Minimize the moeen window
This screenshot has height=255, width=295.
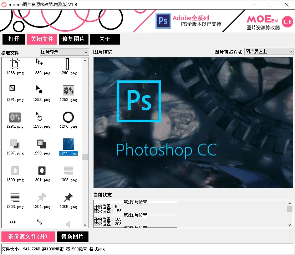coord(254,5)
